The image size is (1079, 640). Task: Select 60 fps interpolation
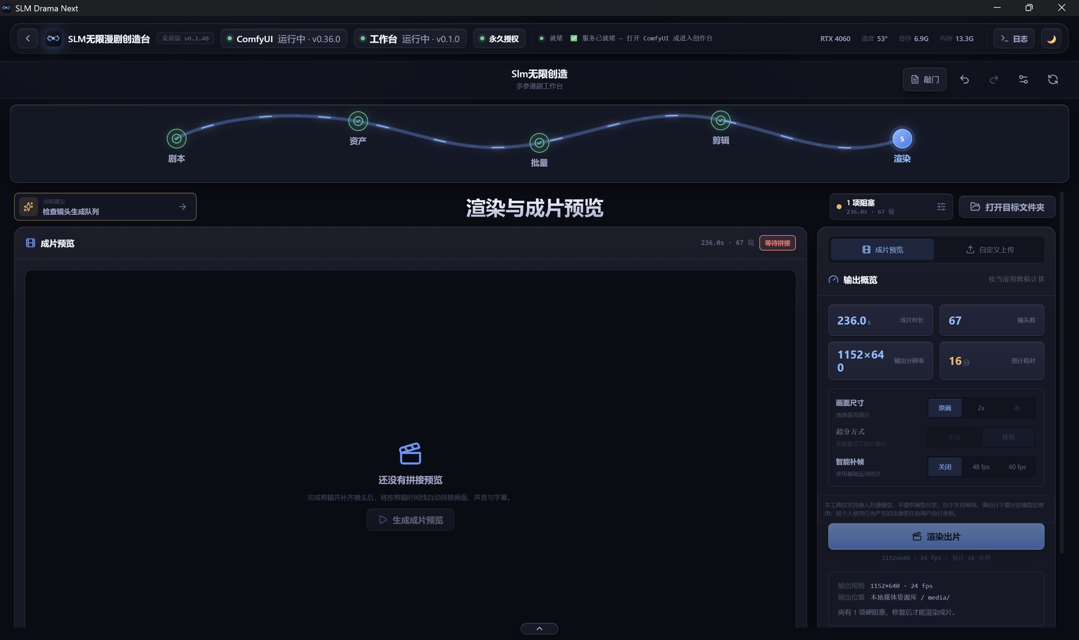[x=1017, y=467]
